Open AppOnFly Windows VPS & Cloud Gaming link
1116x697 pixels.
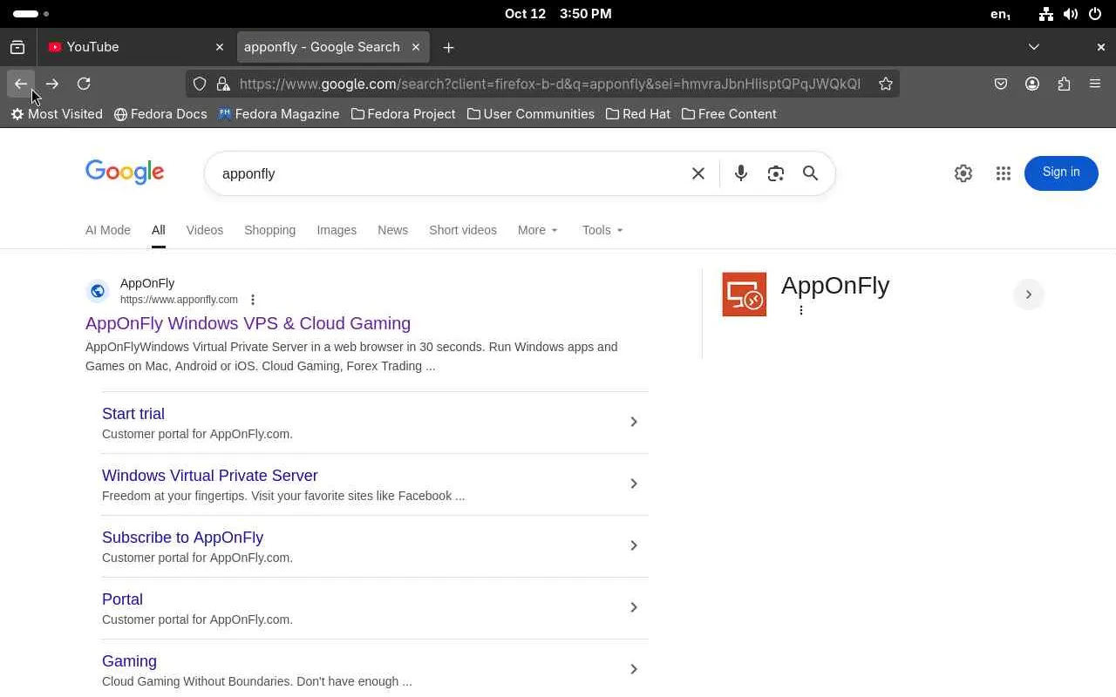[x=248, y=323]
